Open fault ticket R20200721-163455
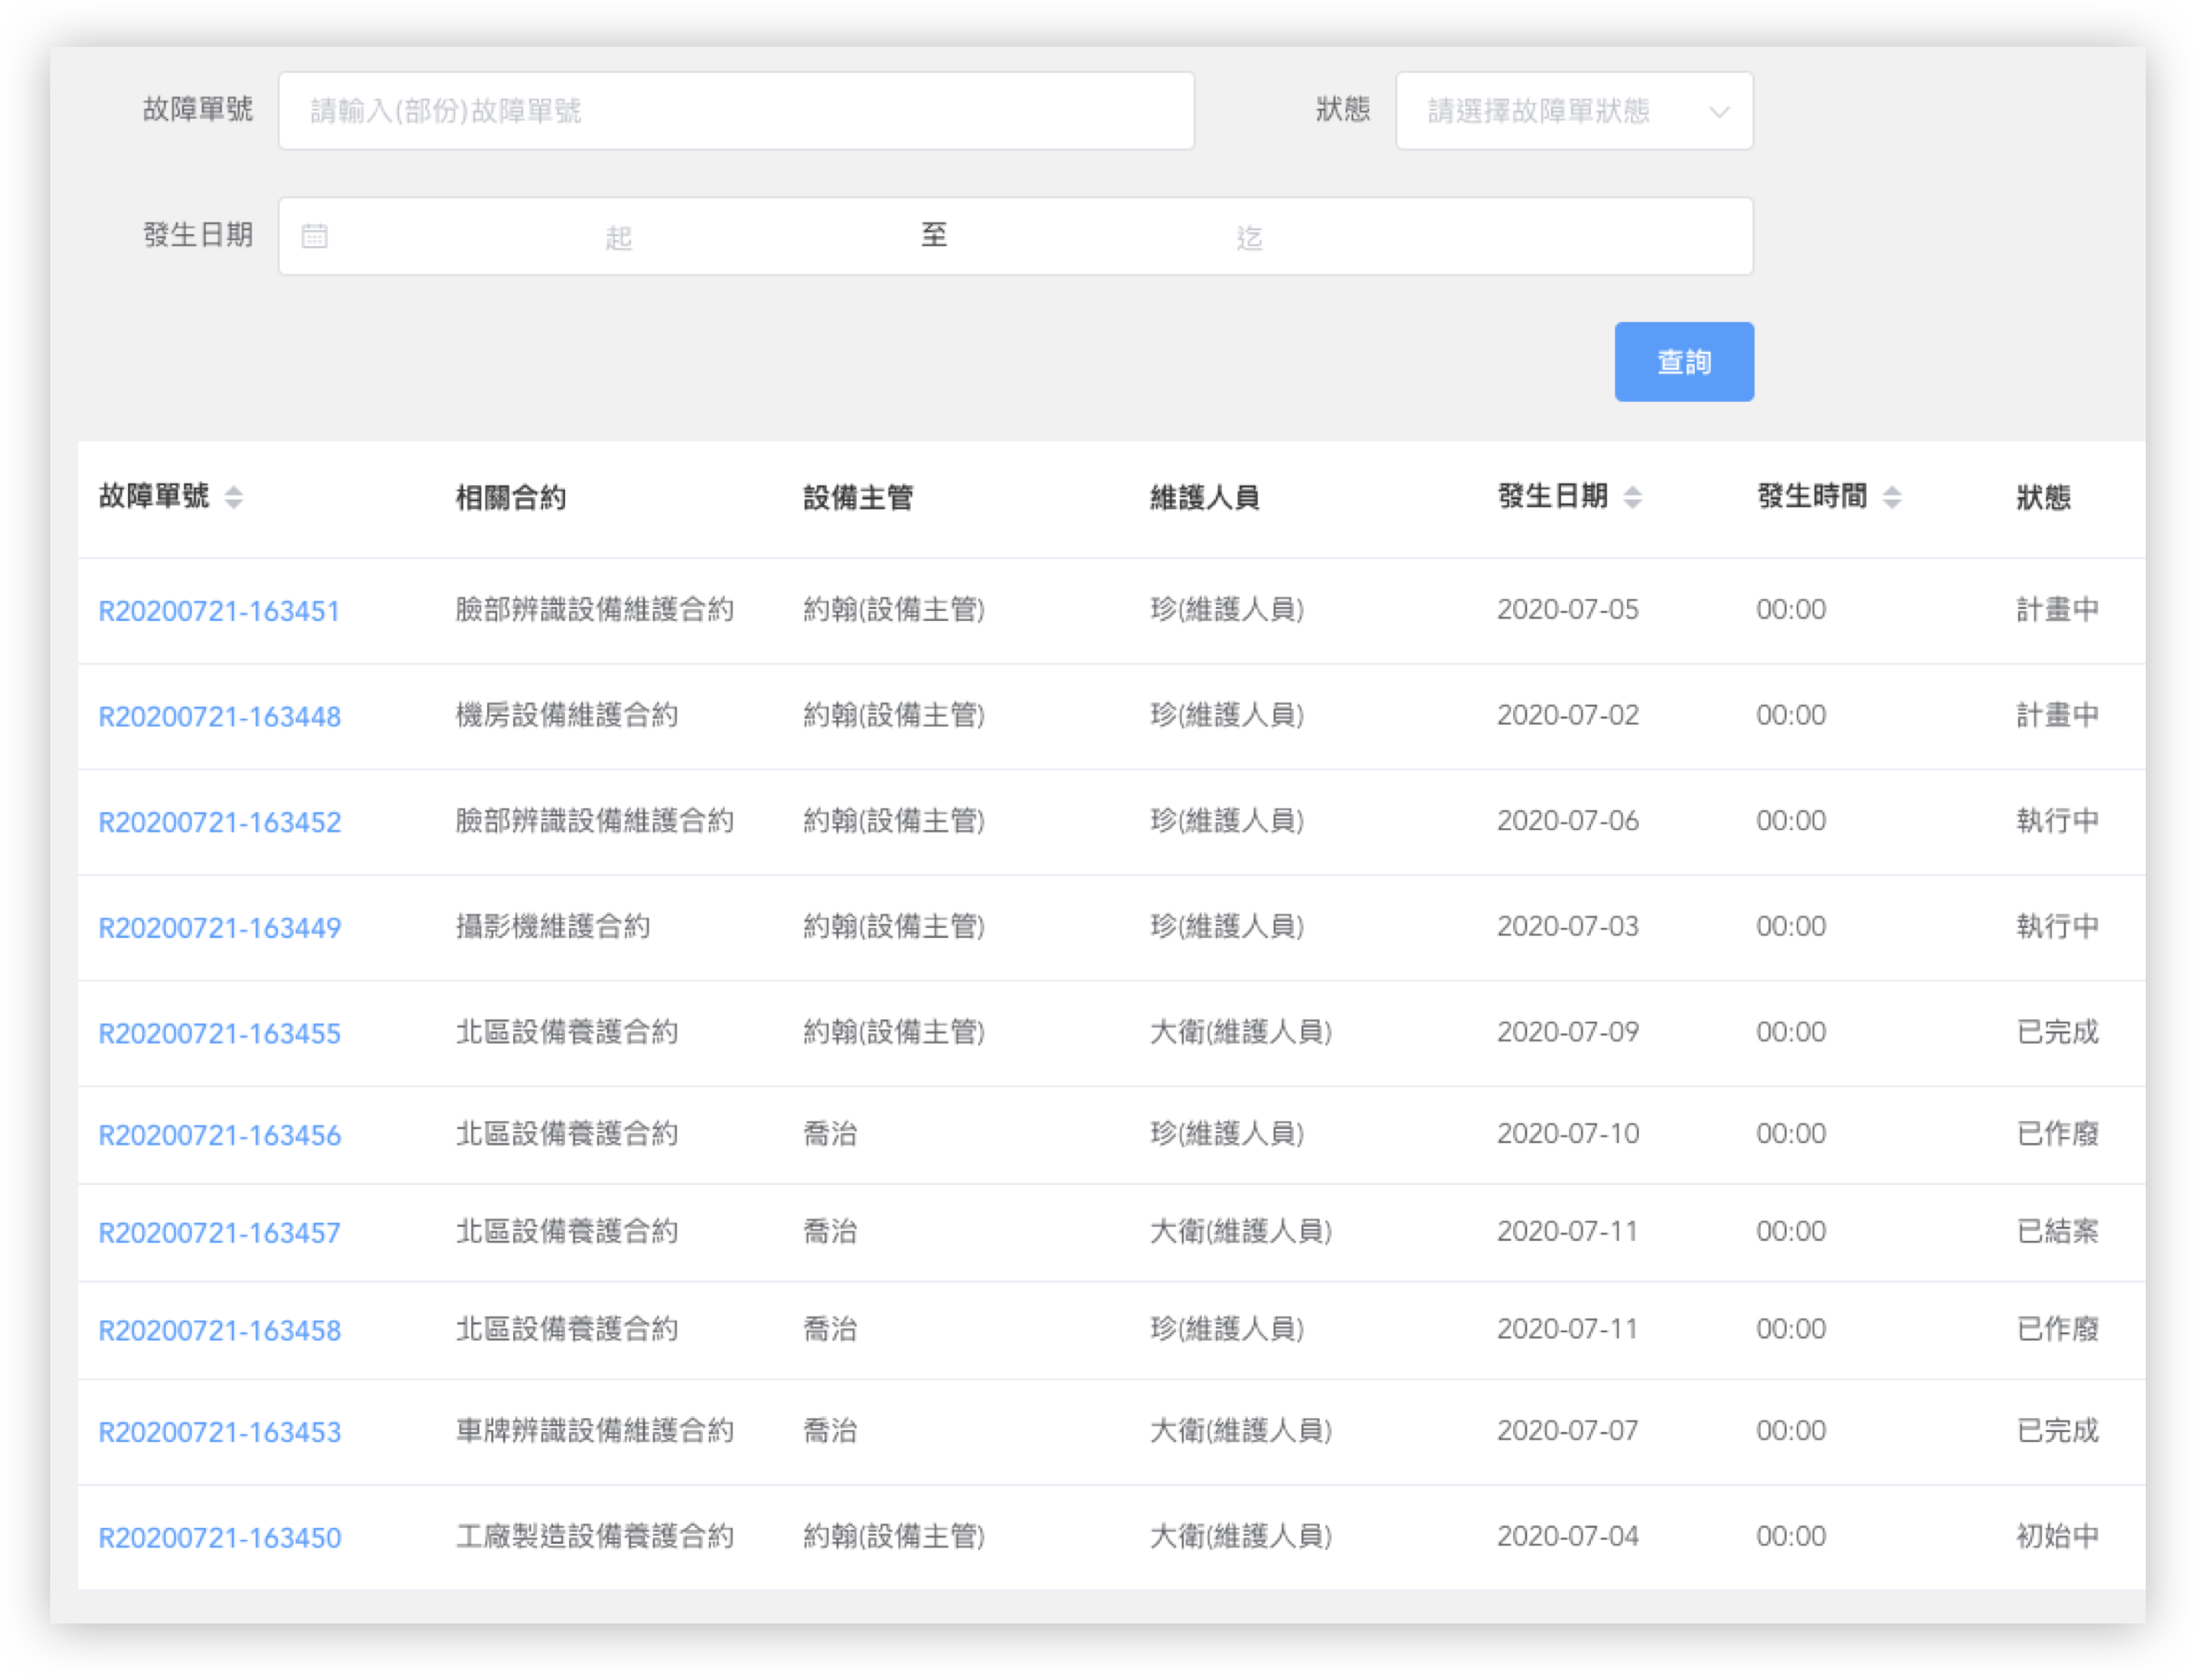Screen dimensions: 2196x1677 [219, 1034]
